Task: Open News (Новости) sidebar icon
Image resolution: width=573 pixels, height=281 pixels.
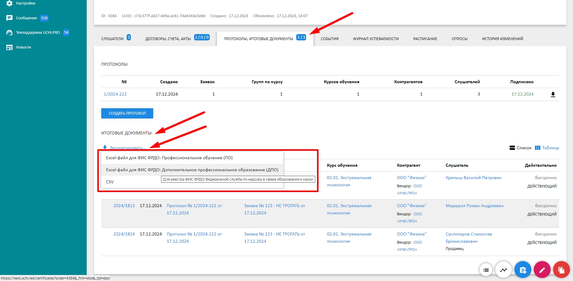Action: pos(9,47)
